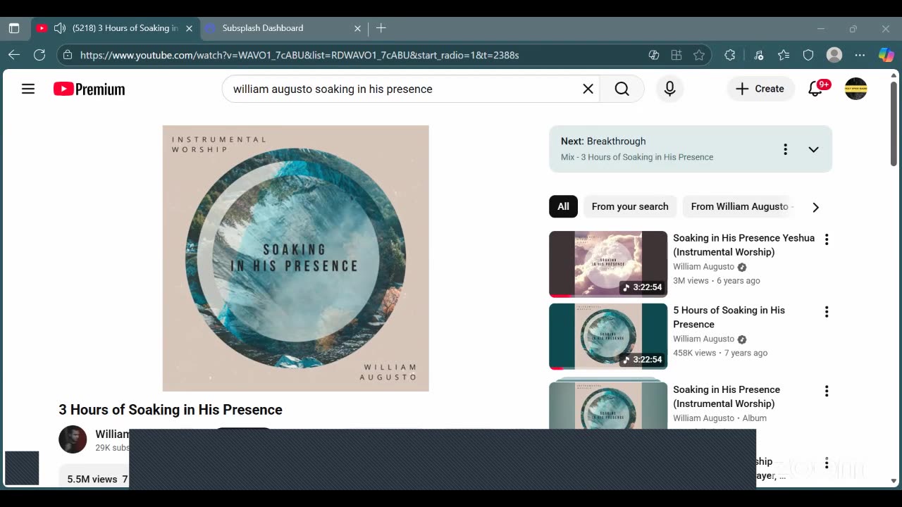The height and width of the screenshot is (507, 902).
Task: Open Edge tab actions menu
Action: coord(13,28)
